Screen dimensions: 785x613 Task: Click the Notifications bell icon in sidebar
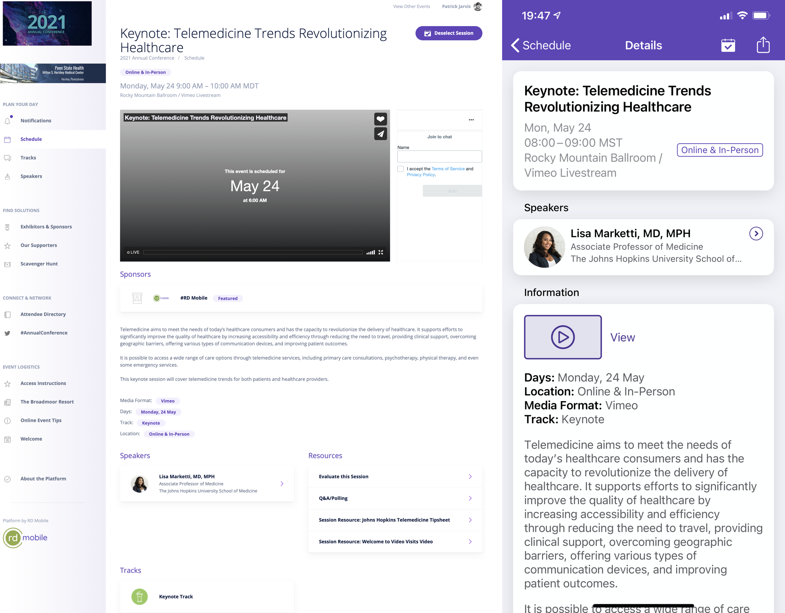8,120
